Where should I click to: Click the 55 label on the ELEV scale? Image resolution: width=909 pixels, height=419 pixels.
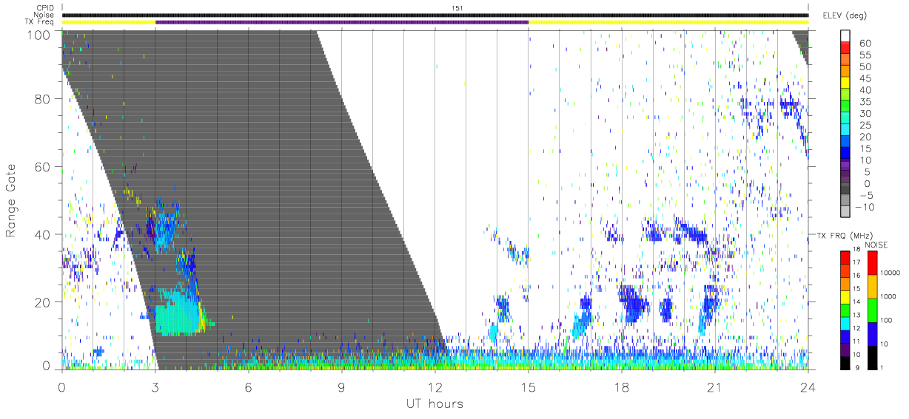[x=864, y=55]
